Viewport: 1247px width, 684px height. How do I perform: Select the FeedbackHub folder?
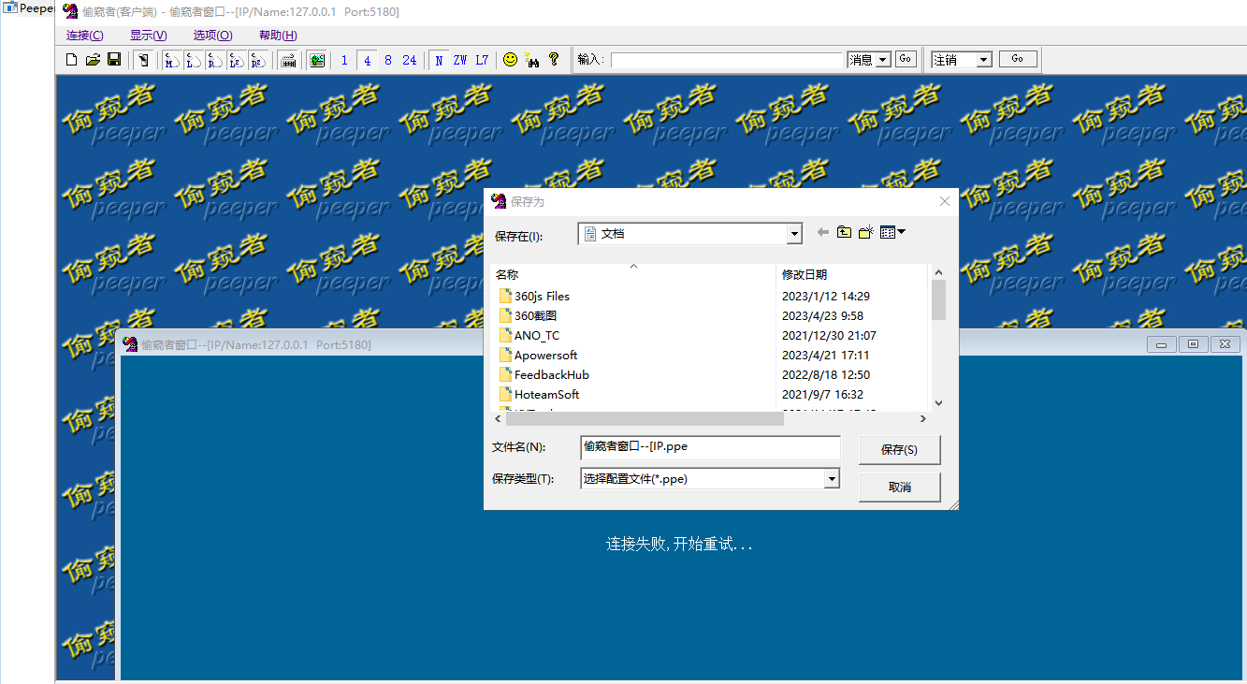[544, 374]
